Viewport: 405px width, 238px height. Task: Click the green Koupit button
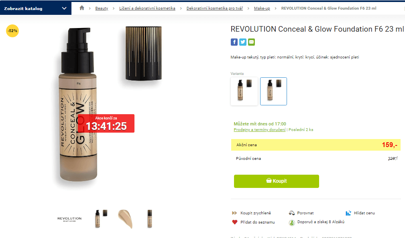pos(276,181)
